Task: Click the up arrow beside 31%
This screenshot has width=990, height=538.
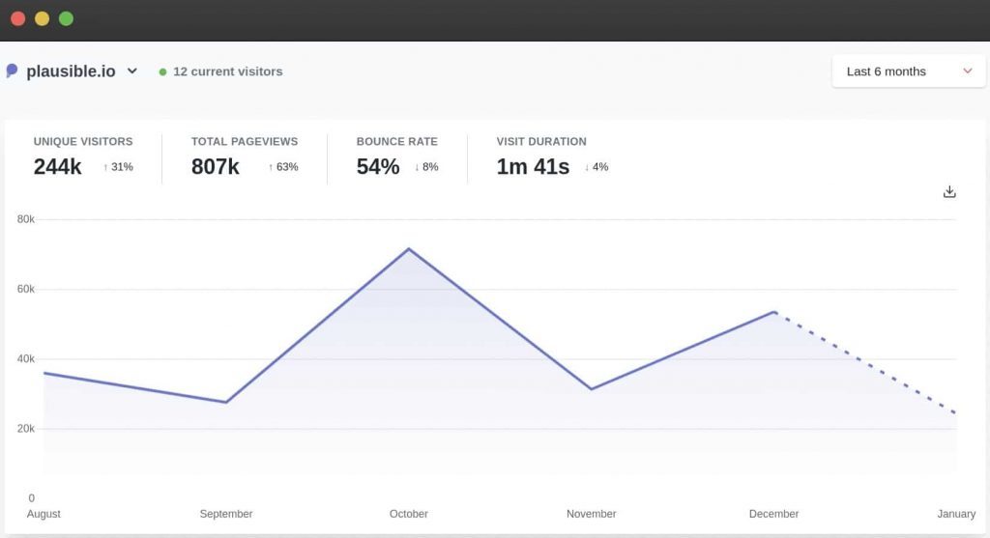Action: pos(106,167)
